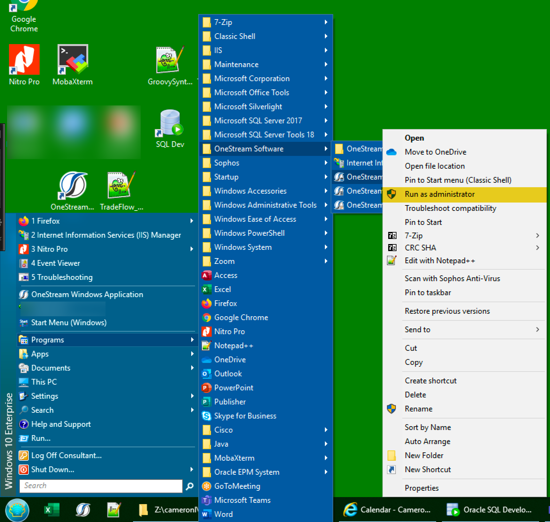
Task: Launch GoToMeeting from Programs menu
Action: pos(266,486)
